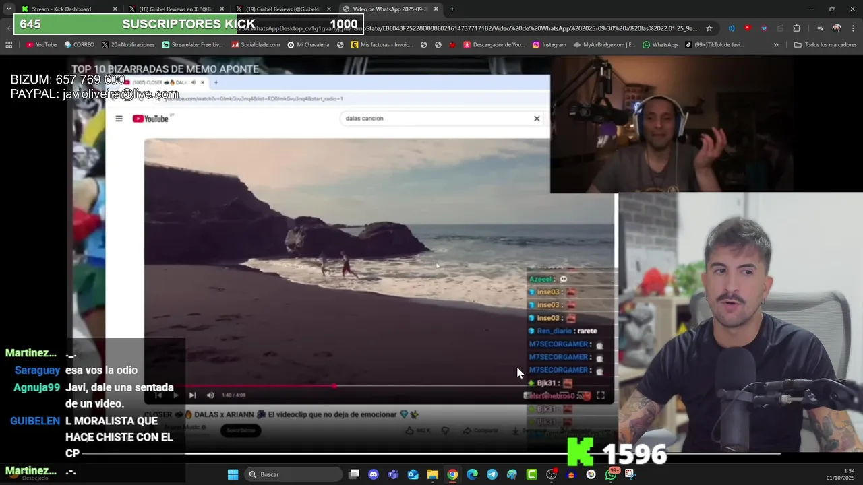This screenshot has height=485, width=863.
Task: Open the 20+ Notificaciones bookmark
Action: (128, 45)
